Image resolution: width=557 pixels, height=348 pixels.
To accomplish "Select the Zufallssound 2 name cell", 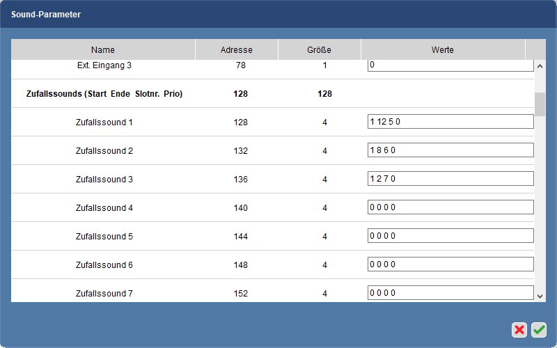I will tap(104, 150).
